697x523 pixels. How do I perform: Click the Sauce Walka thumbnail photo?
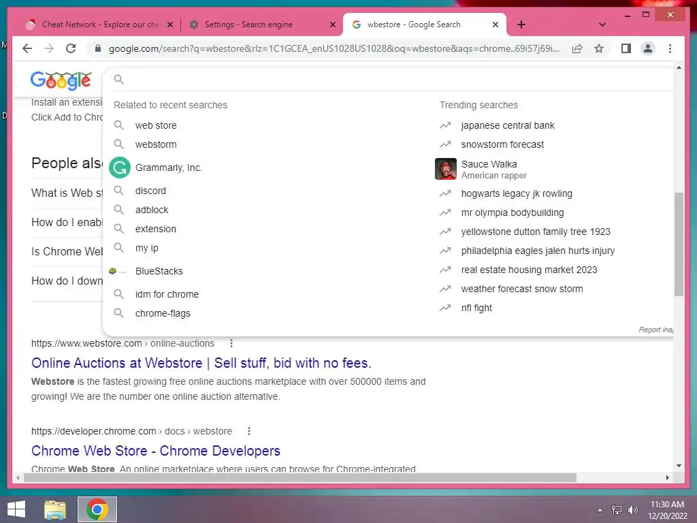point(445,169)
